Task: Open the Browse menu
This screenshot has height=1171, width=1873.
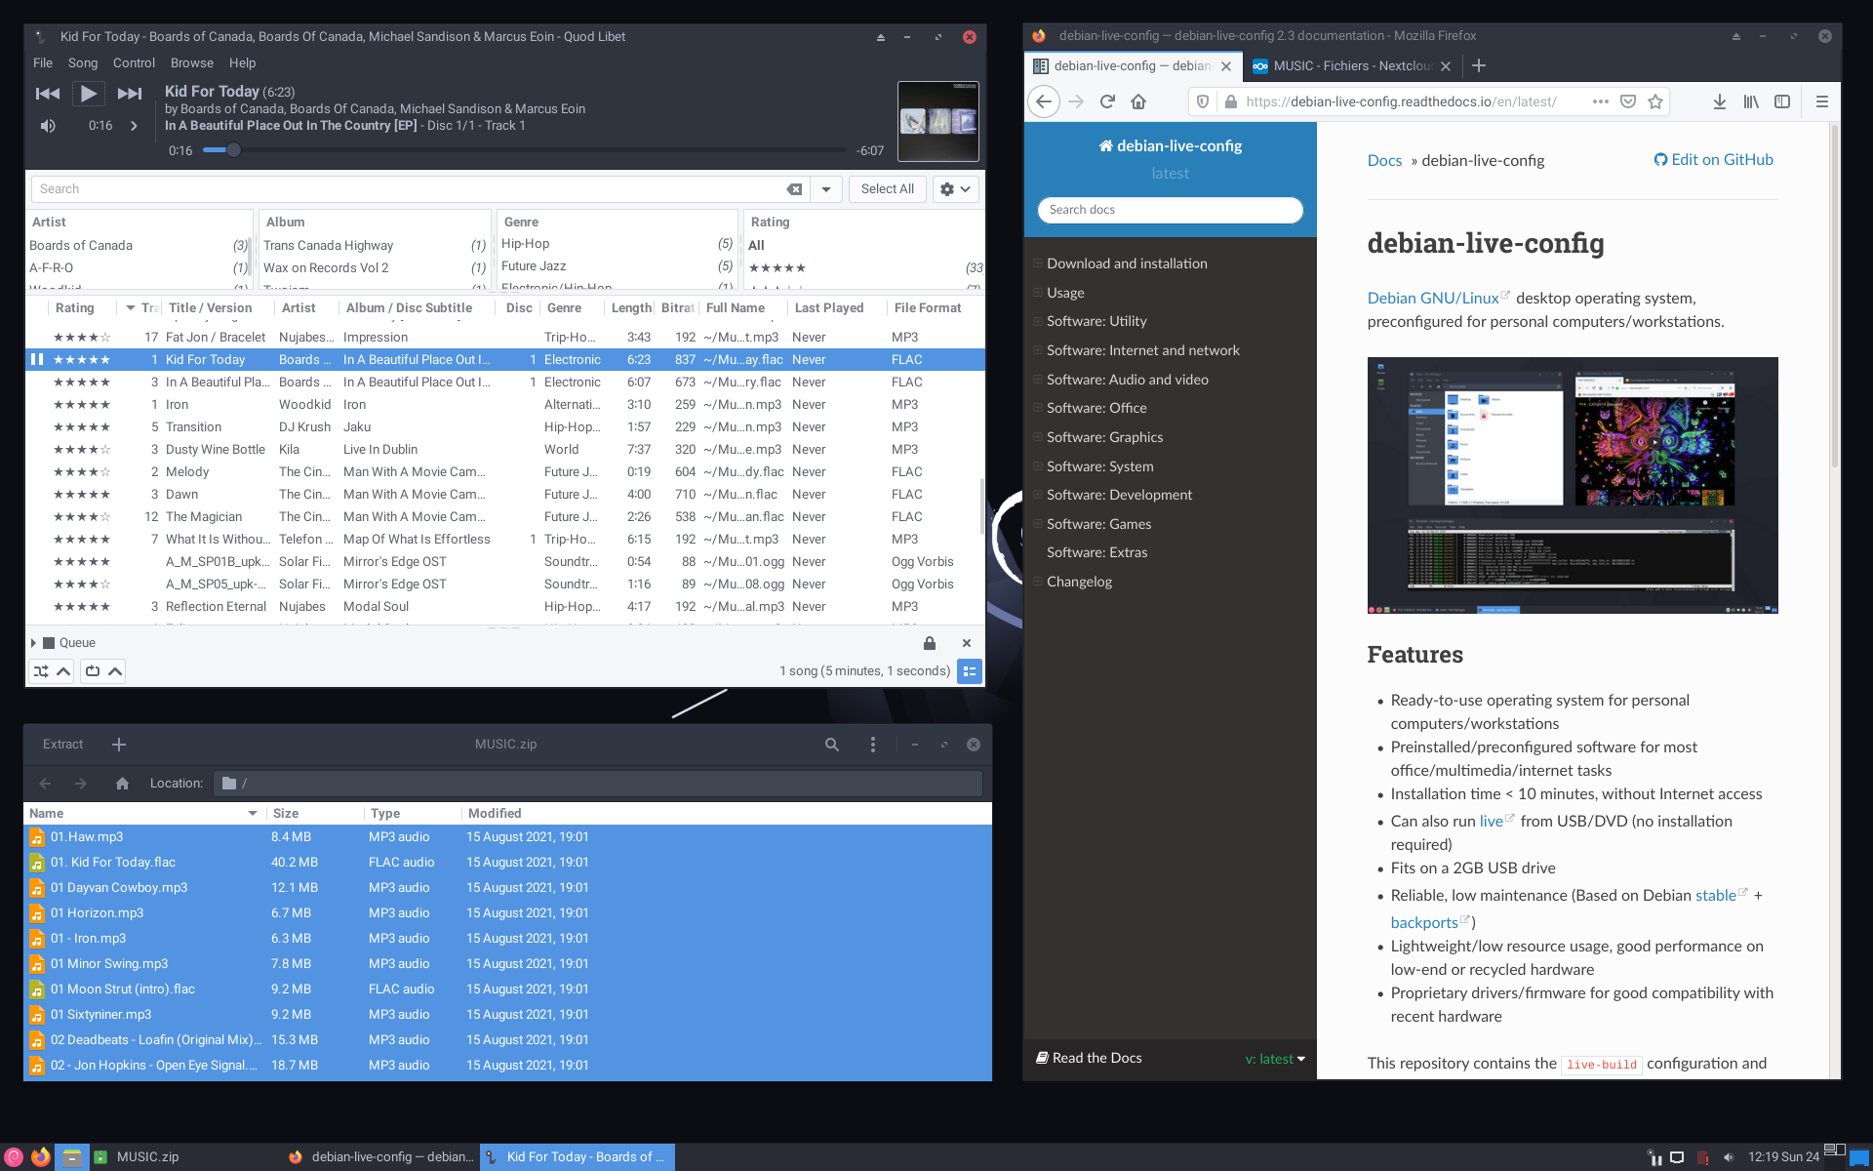Action: tap(191, 62)
